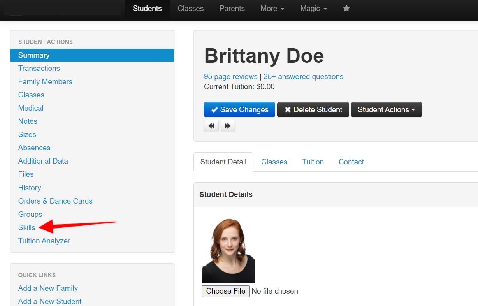Switch to the Tuition tab
Image resolution: width=478 pixels, height=306 pixels.
click(x=313, y=162)
